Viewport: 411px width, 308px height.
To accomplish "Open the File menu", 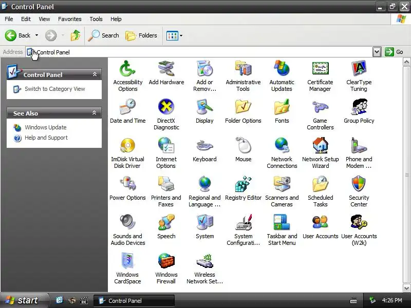I will pos(9,19).
